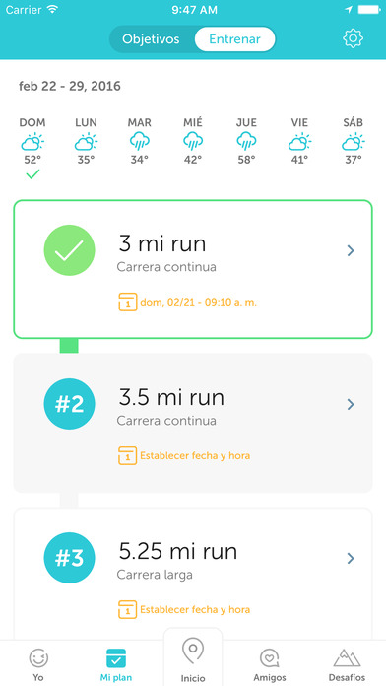
Task: Open Amigos chat heart icon
Action: point(270,658)
